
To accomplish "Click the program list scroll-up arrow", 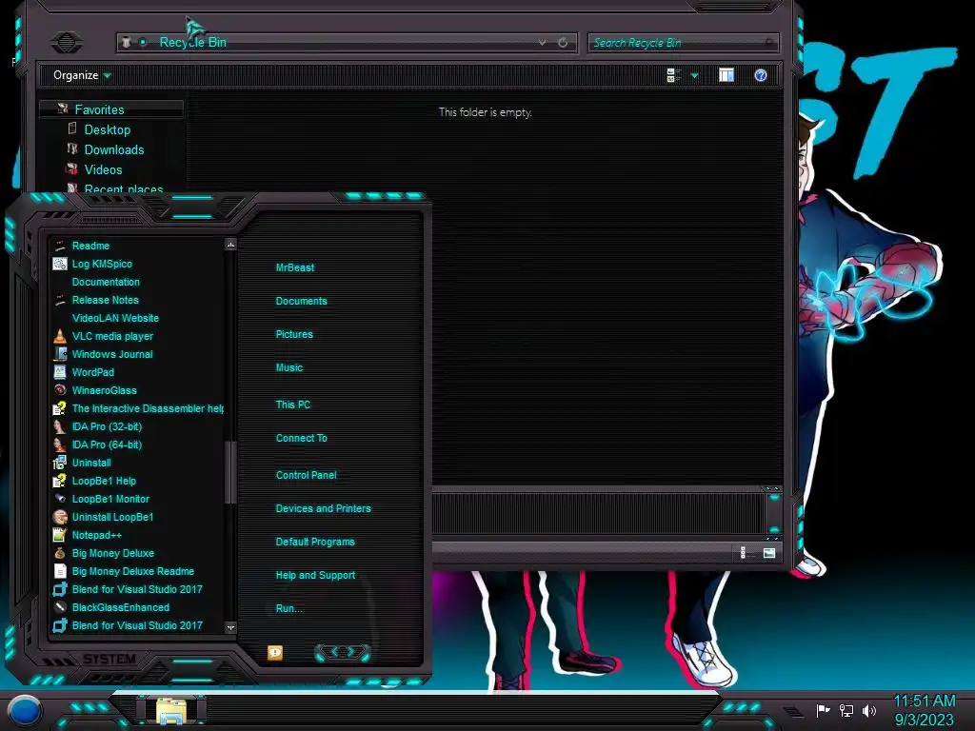I will click(x=230, y=245).
